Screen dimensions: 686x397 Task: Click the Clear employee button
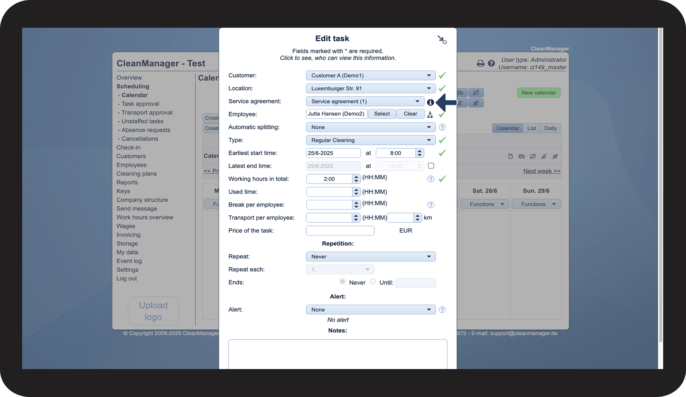(x=410, y=114)
